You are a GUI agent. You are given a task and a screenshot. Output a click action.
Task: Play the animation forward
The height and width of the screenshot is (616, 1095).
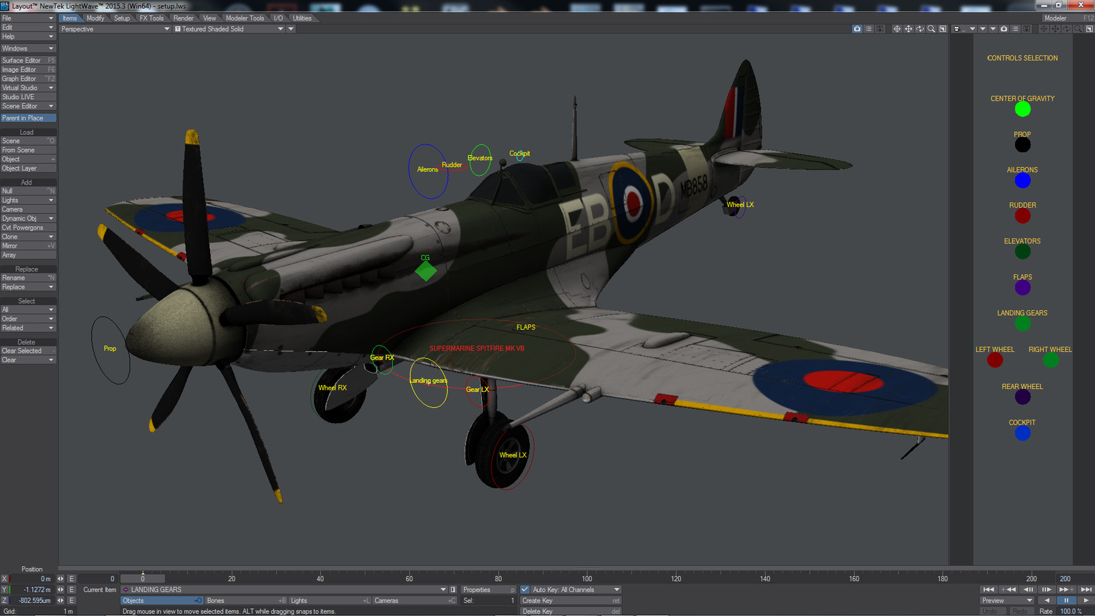(1086, 600)
